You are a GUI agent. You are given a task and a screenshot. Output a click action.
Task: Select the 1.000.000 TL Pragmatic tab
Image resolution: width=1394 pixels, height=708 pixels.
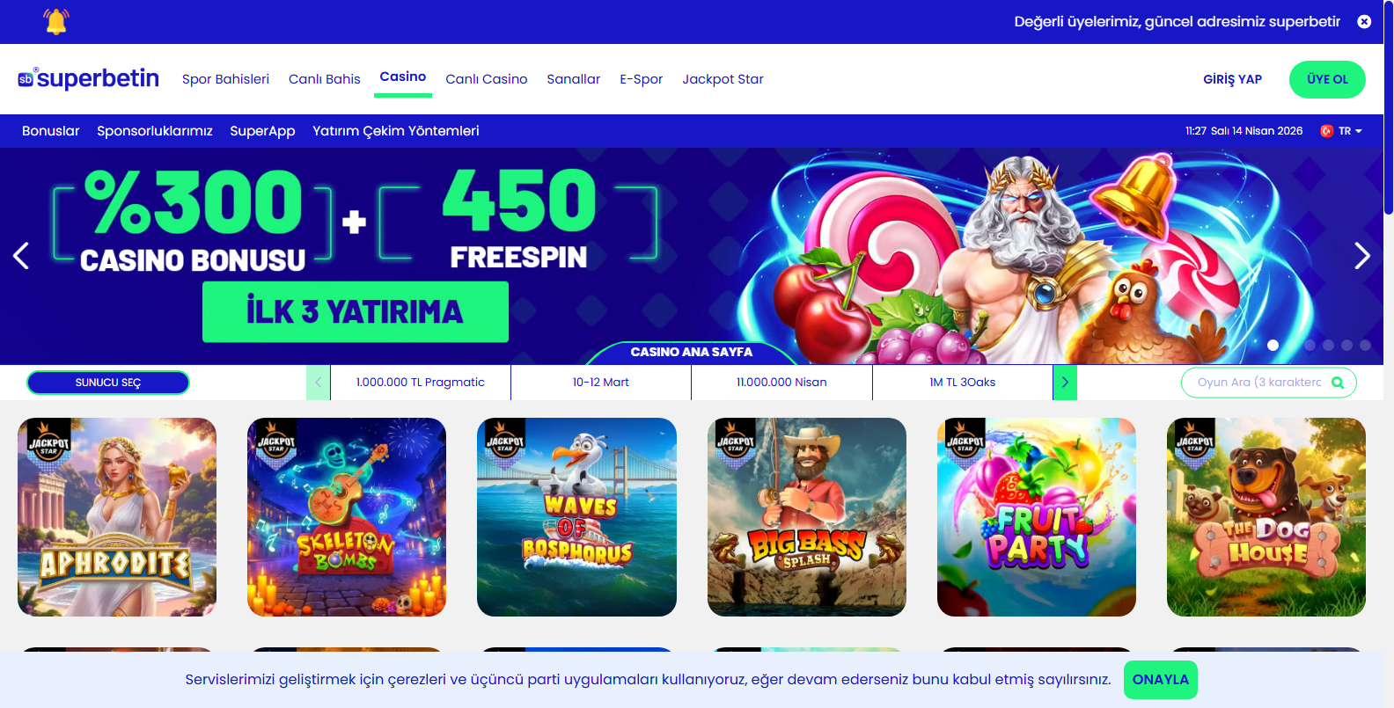click(421, 383)
